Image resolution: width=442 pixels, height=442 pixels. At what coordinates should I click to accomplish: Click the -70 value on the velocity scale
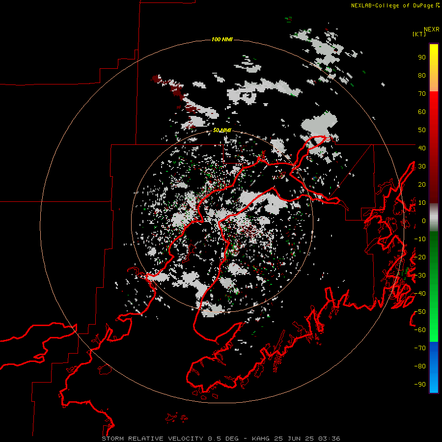(x=420, y=348)
